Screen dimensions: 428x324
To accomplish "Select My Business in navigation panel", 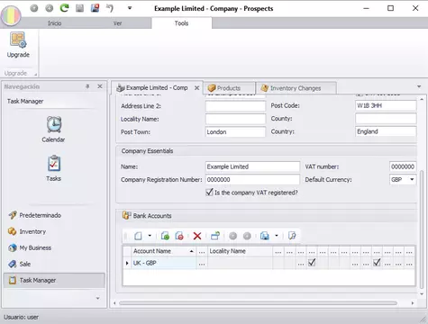I will point(35,247).
